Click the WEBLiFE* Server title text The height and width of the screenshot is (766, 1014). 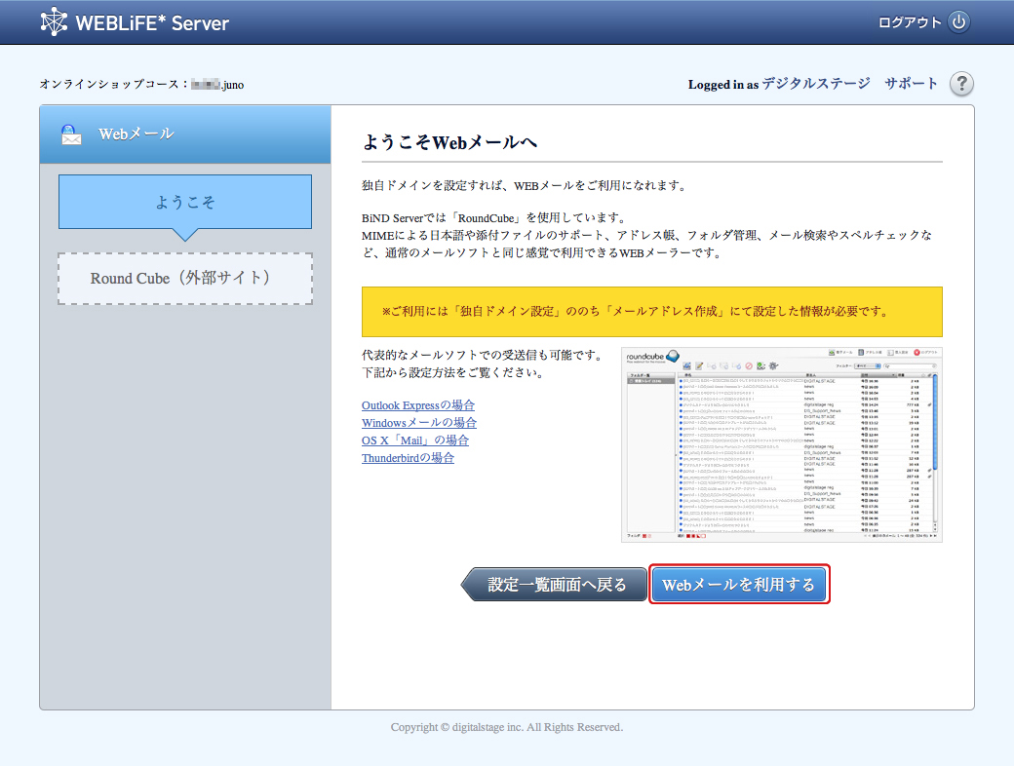(152, 22)
